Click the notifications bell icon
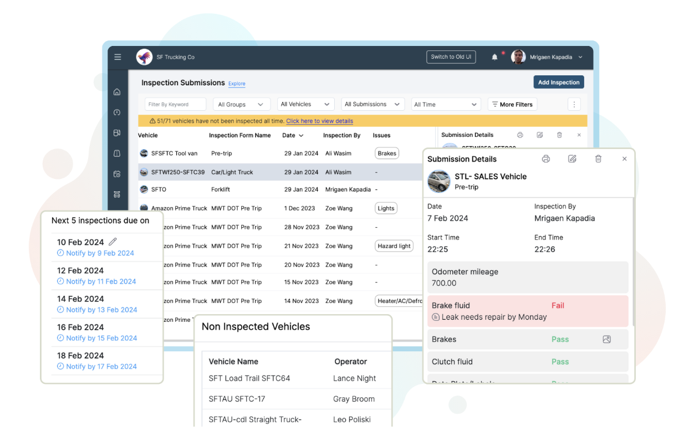 click(x=494, y=57)
